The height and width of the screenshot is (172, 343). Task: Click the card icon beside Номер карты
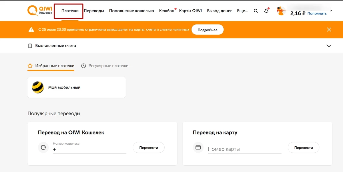click(198, 148)
